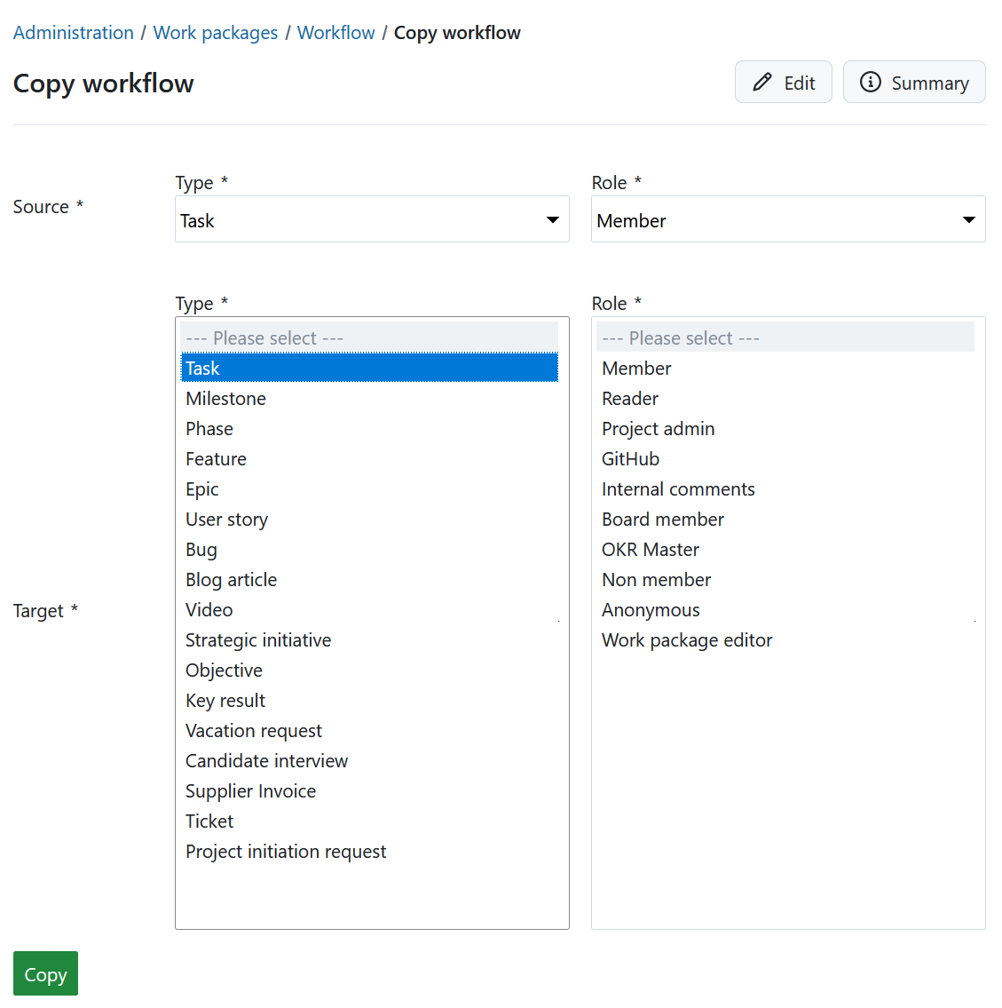Screen dimensions: 1002x1008
Task: Click the pencil Edit icon
Action: coord(762,82)
